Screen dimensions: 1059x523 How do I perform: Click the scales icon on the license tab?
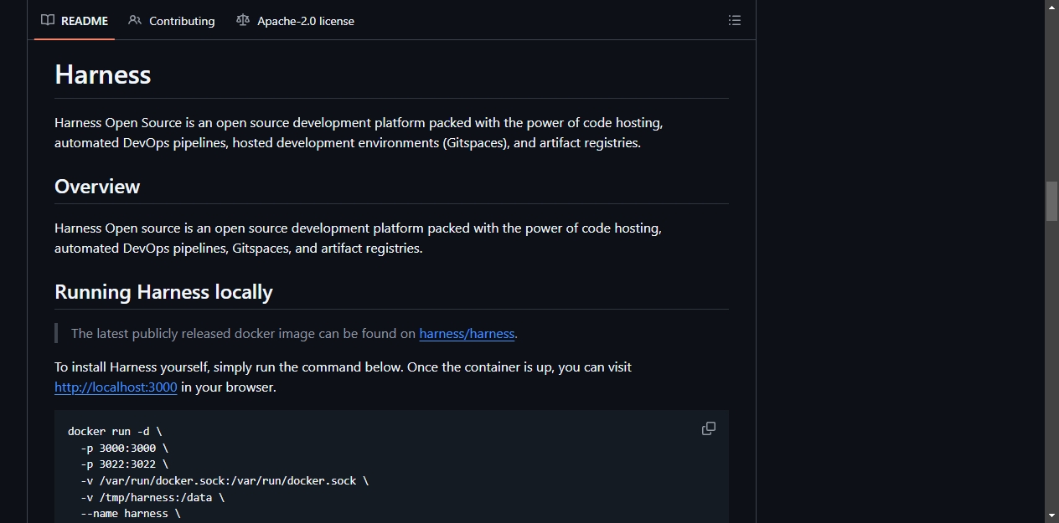243,20
